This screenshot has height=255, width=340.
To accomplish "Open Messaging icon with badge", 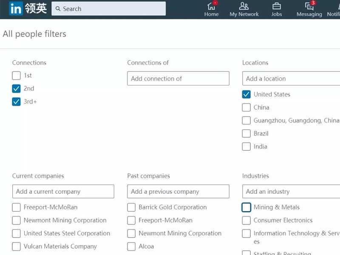I will click(309, 6).
